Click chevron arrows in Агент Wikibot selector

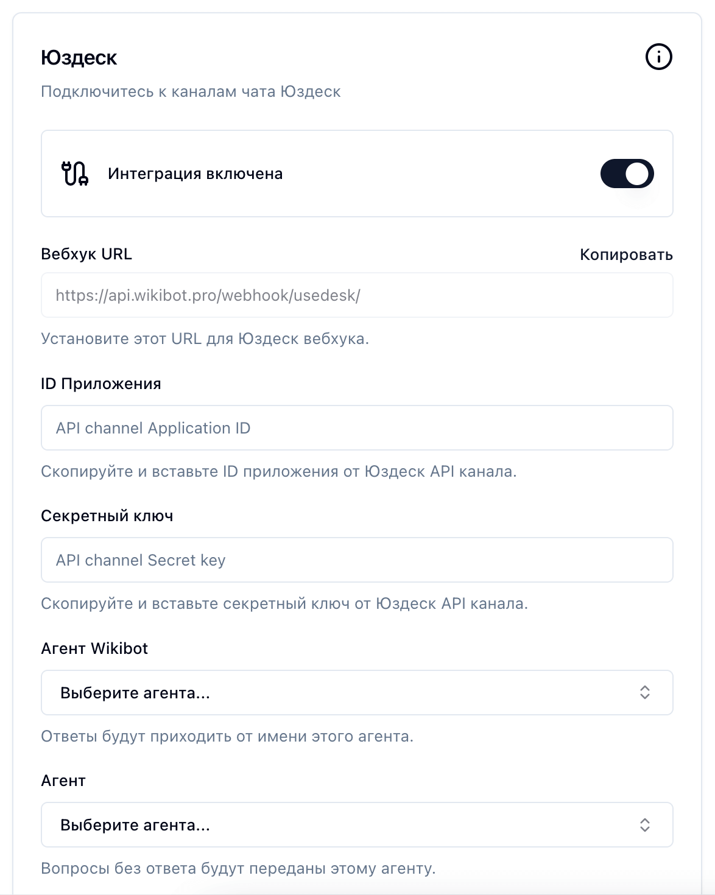[645, 693]
